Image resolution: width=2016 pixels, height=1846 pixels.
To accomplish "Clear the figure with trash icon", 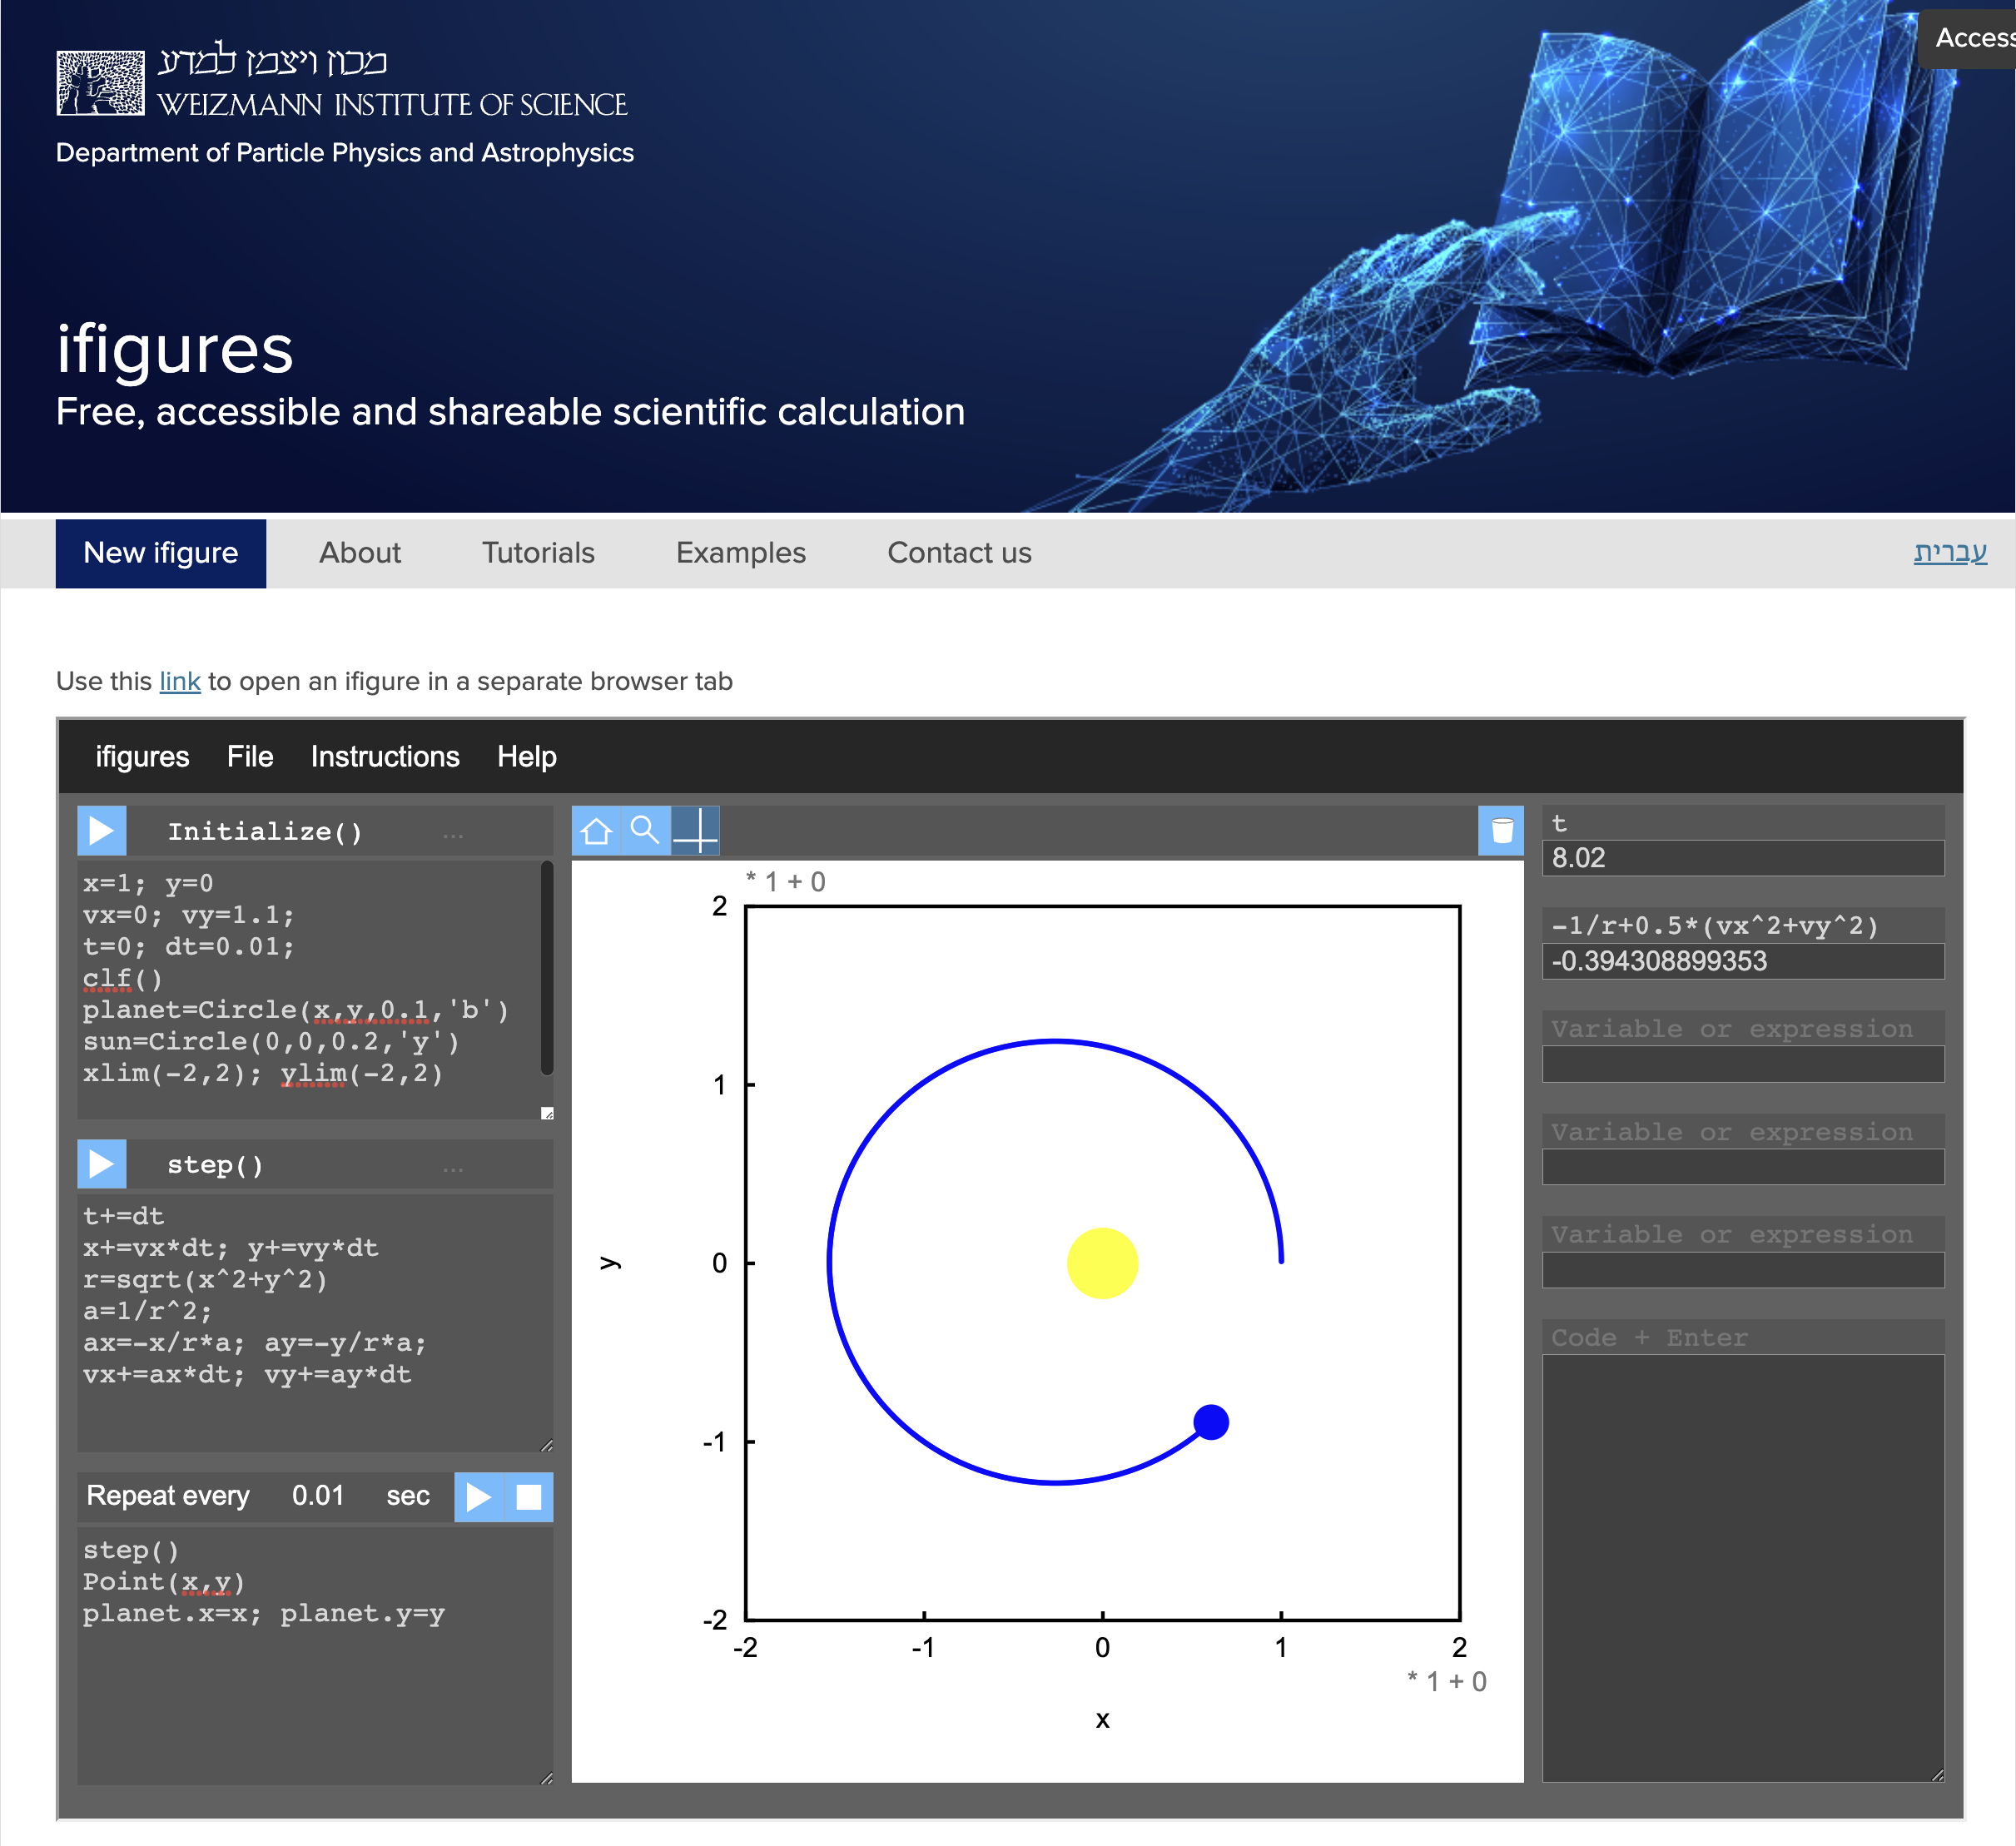I will tap(1501, 831).
